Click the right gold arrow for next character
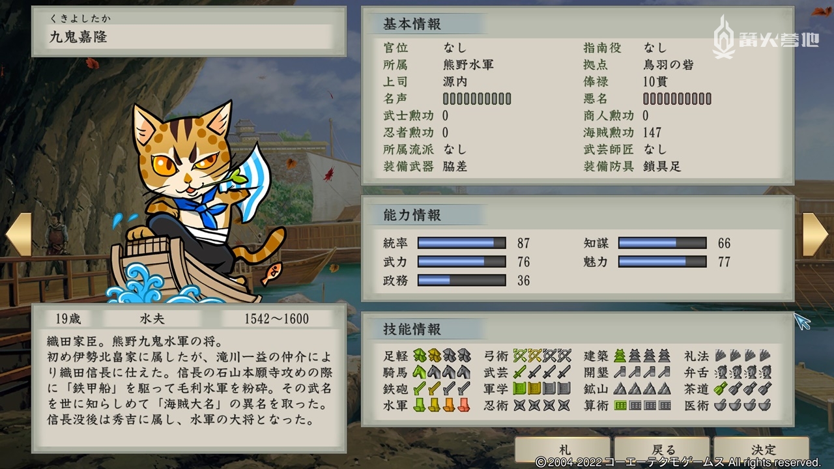The image size is (834, 469). [x=815, y=234]
